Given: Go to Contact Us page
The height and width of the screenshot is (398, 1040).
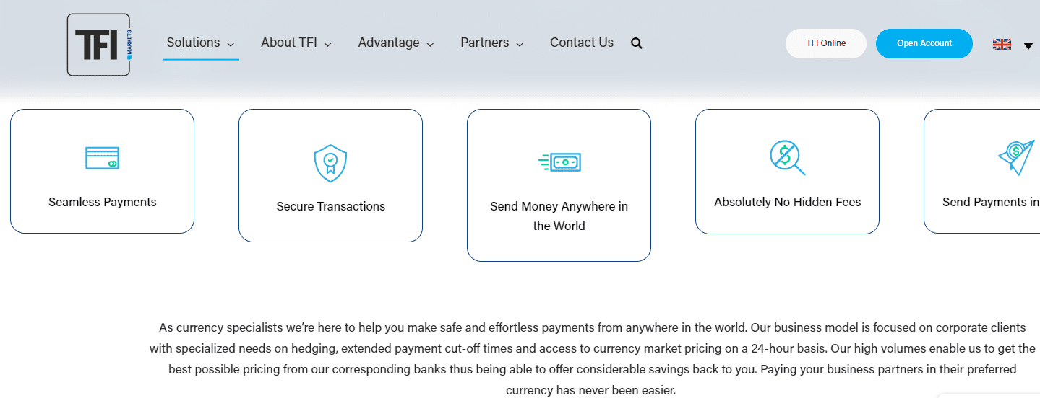Looking at the screenshot, I should coord(582,43).
